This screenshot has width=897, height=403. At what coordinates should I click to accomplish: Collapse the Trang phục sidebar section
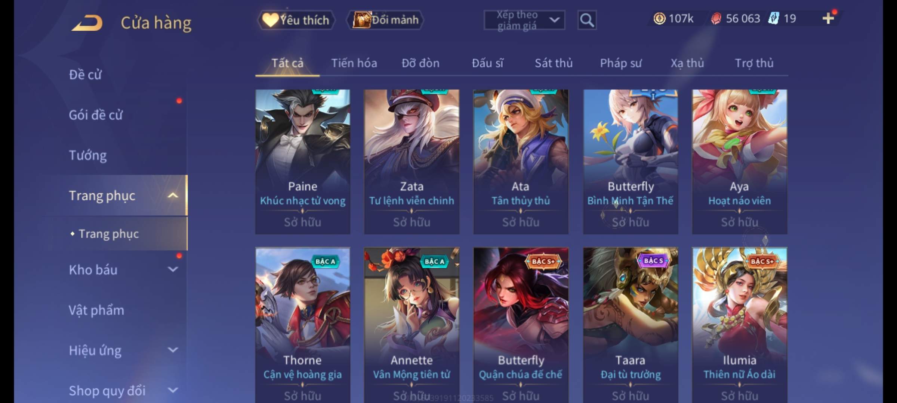(x=173, y=195)
